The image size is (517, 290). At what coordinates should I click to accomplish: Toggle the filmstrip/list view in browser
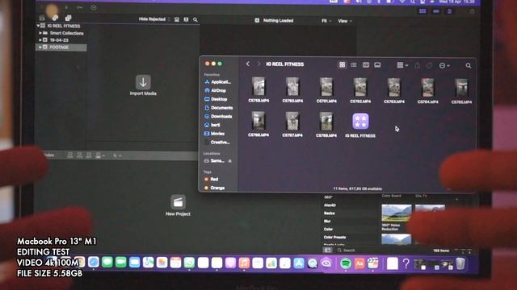186,19
